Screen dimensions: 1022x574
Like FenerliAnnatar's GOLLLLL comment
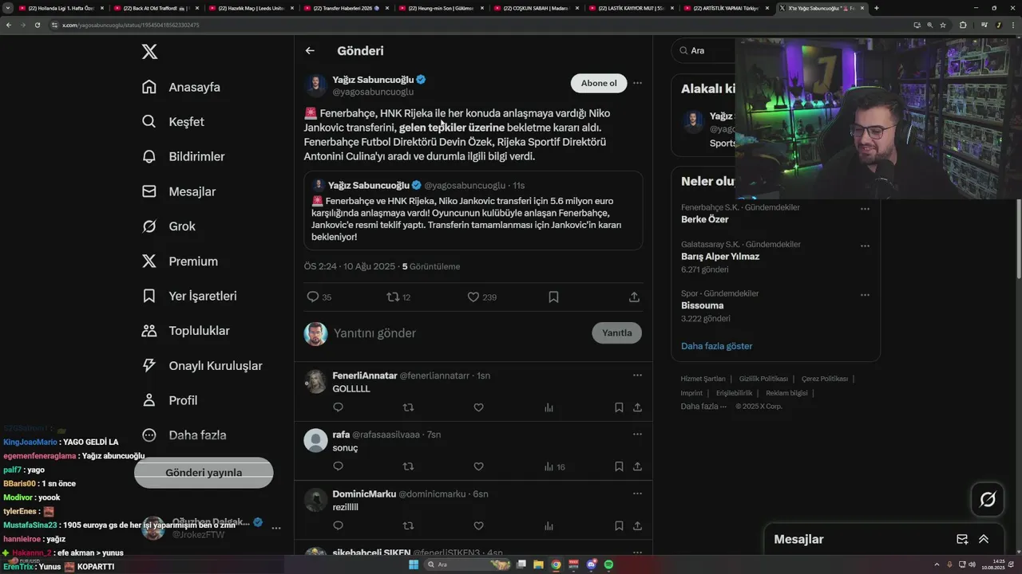coord(478,407)
